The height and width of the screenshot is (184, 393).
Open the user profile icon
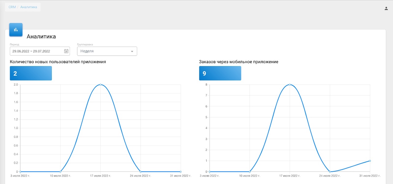point(386,8)
